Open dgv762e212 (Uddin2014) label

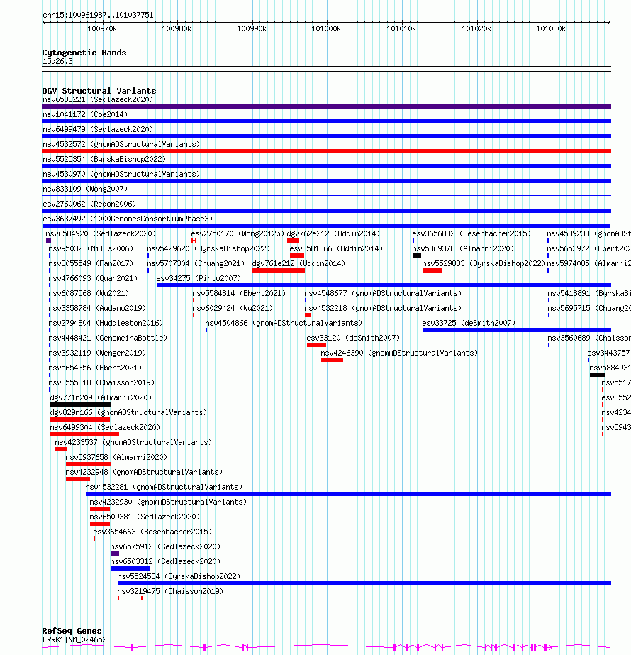point(333,234)
